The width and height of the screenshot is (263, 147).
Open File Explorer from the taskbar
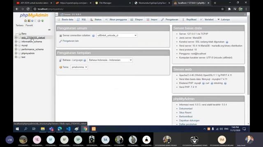pos(43,129)
